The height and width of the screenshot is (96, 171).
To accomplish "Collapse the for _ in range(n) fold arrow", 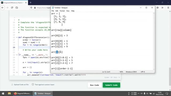I will [x=17, y=72].
